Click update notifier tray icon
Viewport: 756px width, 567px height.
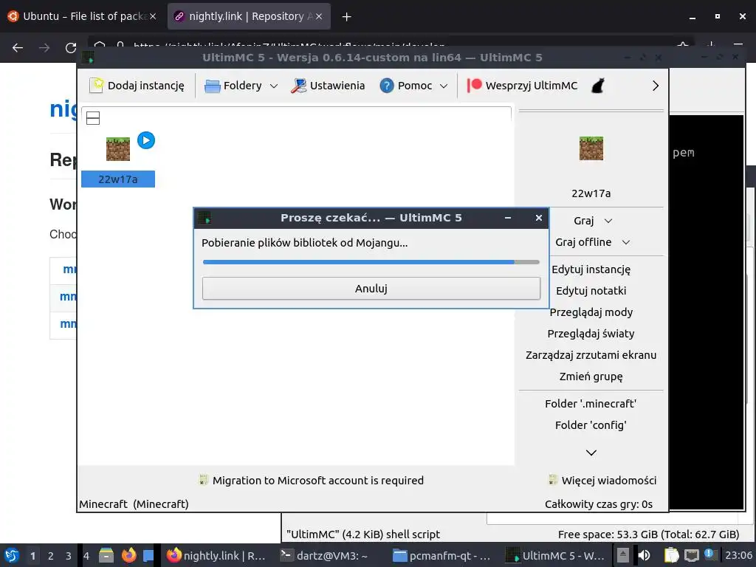point(709,554)
